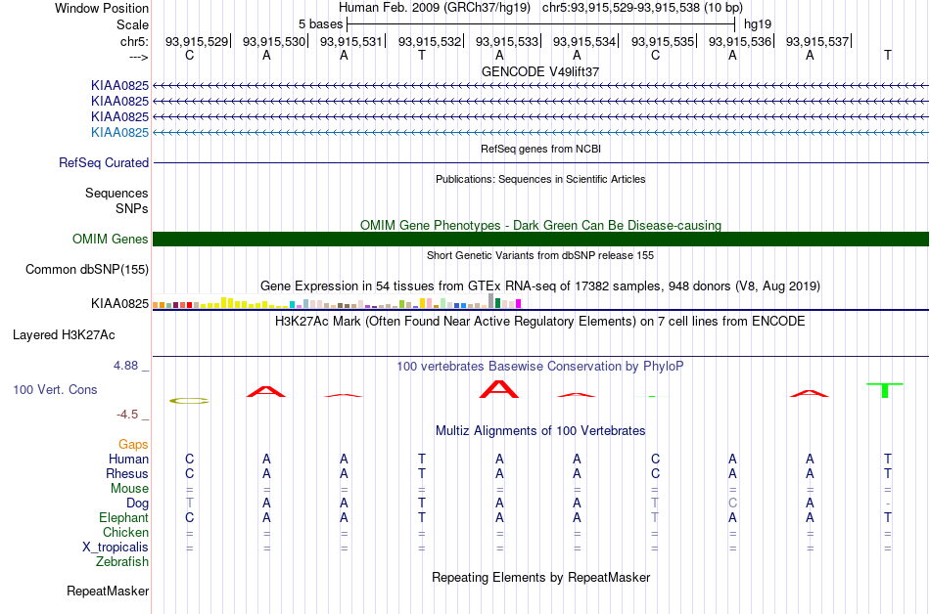Click Multiz Alignments of 100 Vertebrates title
Screen dimensions: 930x614
(540, 430)
